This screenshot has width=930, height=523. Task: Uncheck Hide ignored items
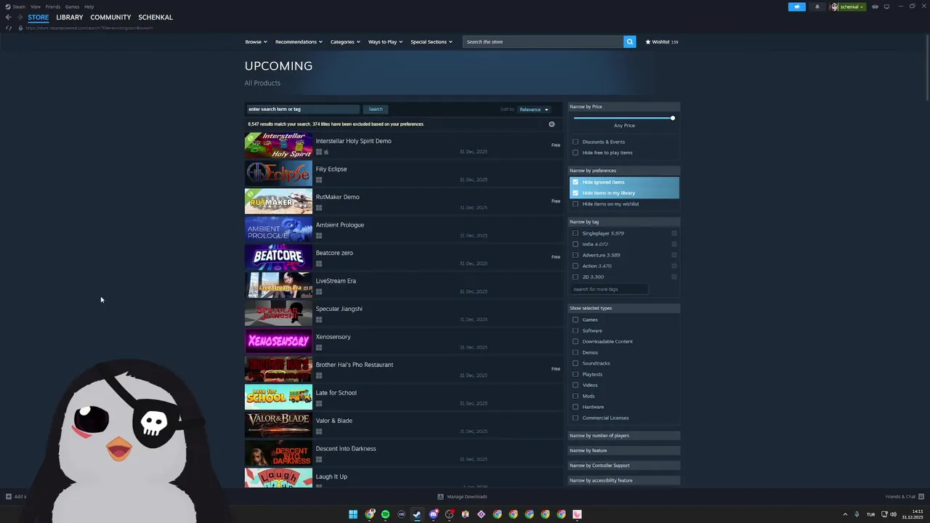click(575, 182)
